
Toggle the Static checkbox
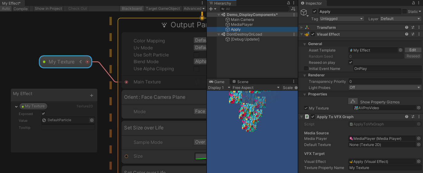(405, 11)
